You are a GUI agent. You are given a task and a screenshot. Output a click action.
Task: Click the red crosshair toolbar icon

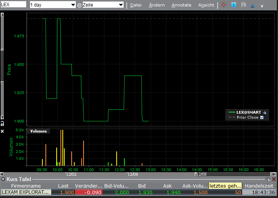pyautogui.click(x=224, y=5)
